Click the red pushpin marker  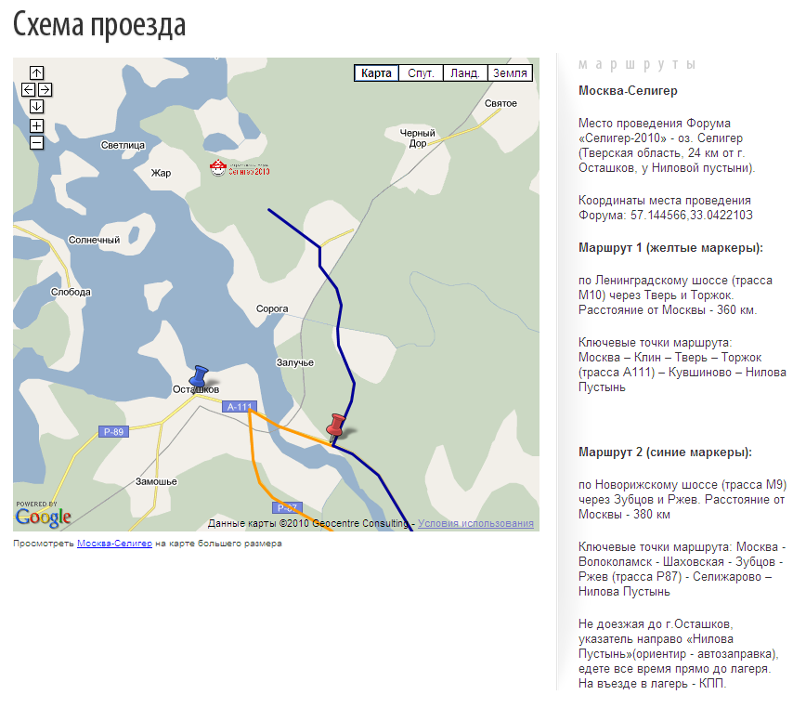[x=335, y=427]
